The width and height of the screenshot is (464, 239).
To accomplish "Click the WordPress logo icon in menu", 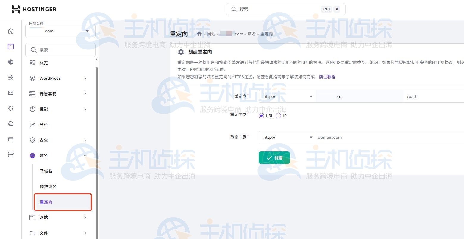I will point(32,78).
